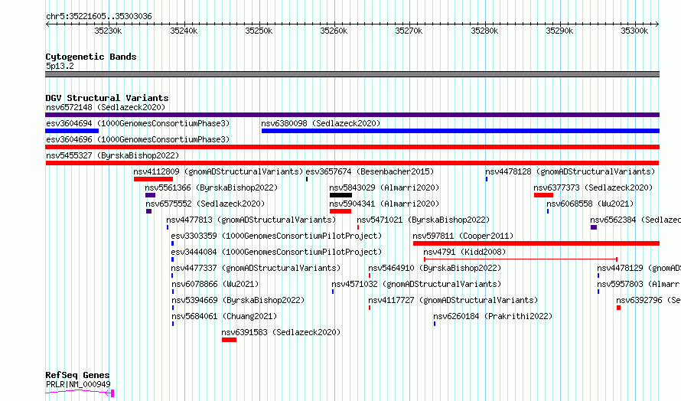Click the 35250k ruler position
This screenshot has width=681, height=401.
(259, 31)
